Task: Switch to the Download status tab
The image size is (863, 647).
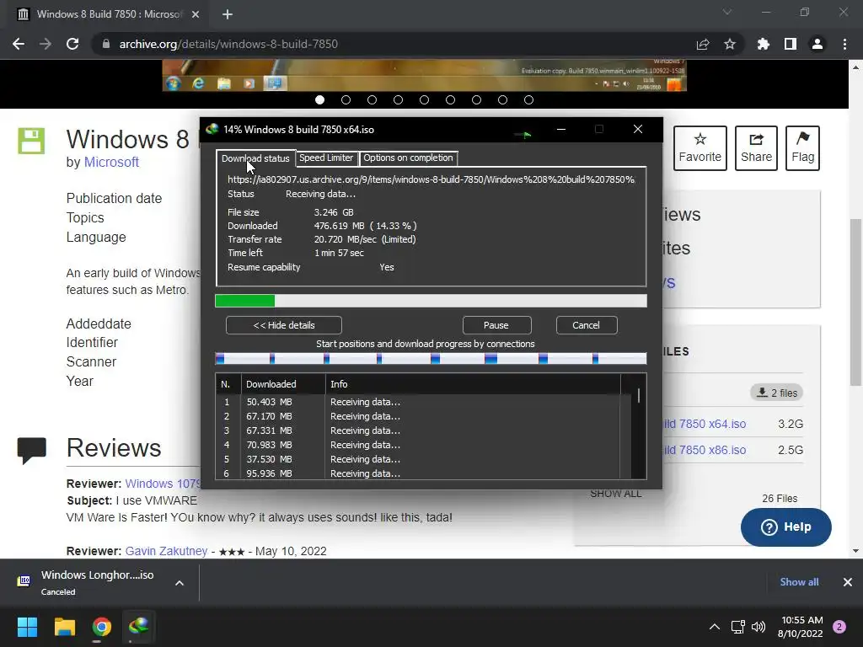Action: pyautogui.click(x=255, y=158)
